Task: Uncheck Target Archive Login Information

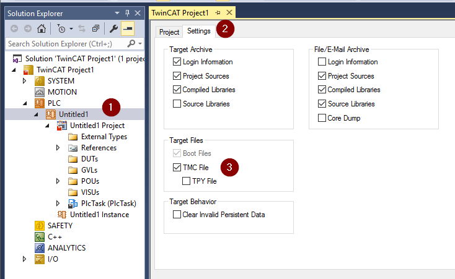Action: (177, 62)
